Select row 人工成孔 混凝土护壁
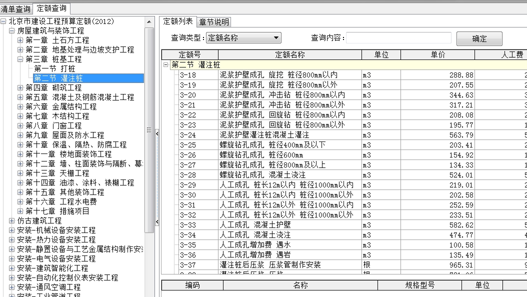Viewport: 527px width, 297px height. click(x=352, y=225)
